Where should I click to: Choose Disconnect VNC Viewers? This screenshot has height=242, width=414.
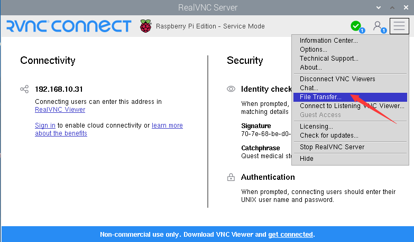pos(350,79)
